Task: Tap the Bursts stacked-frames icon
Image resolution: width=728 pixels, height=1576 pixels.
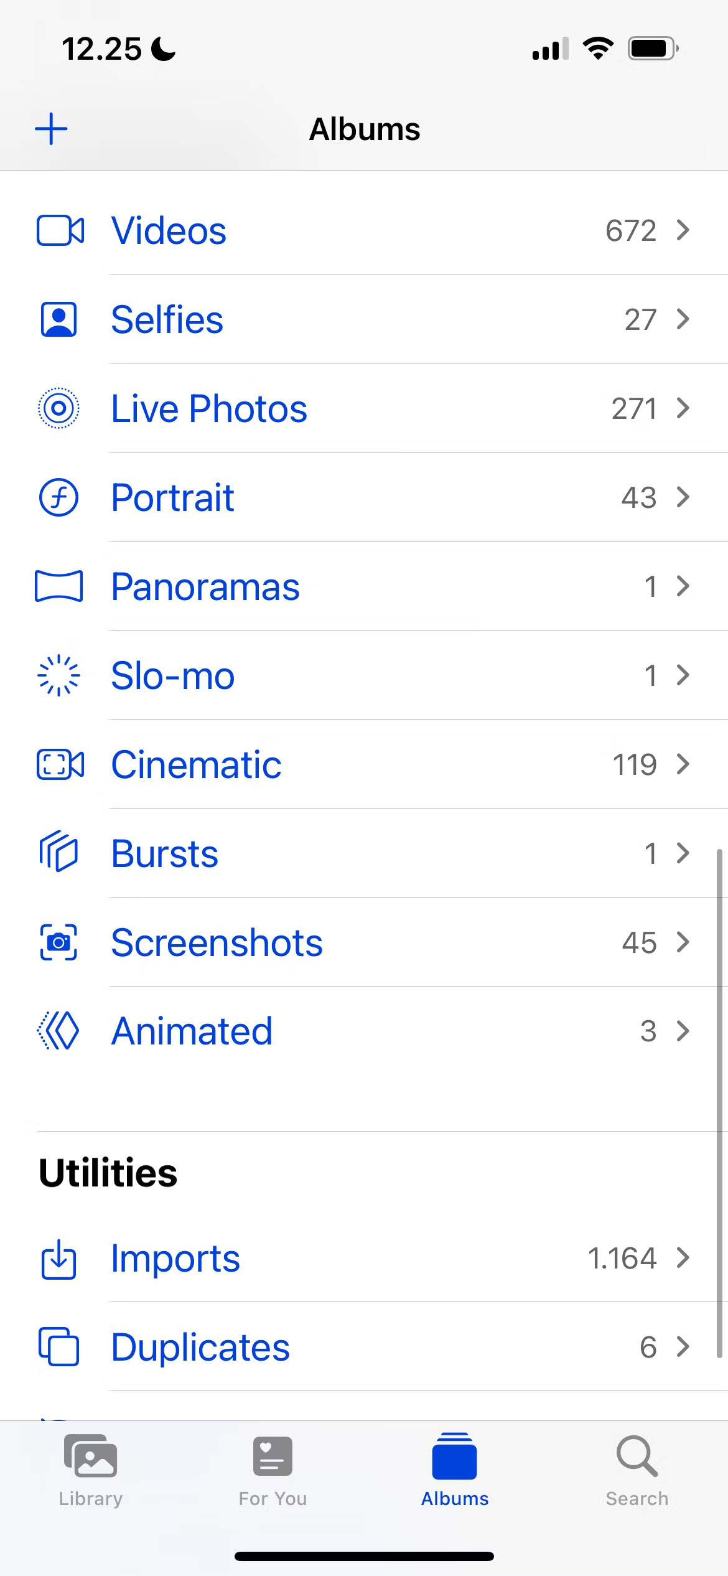Action: click(x=58, y=852)
